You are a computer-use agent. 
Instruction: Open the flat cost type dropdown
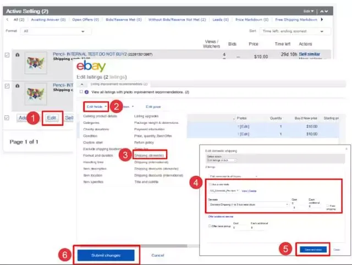click(233, 176)
